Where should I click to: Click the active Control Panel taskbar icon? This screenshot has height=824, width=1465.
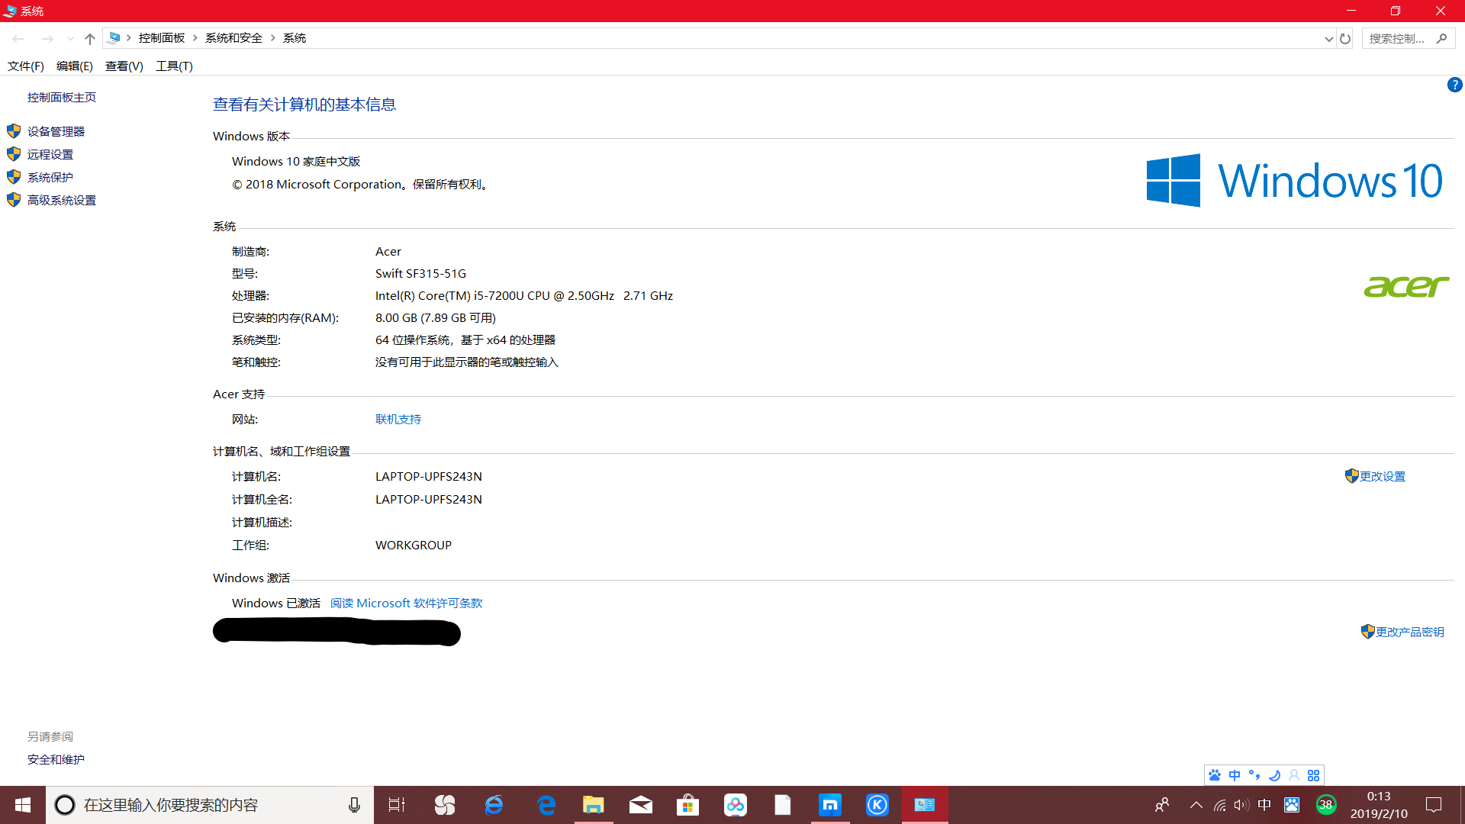925,805
